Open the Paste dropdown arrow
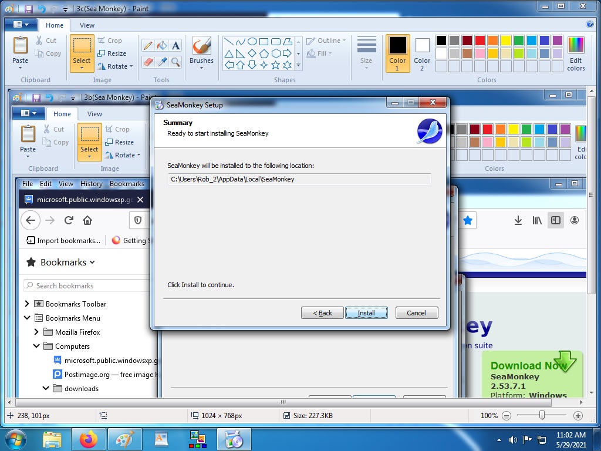The height and width of the screenshot is (451, 601). [x=21, y=68]
